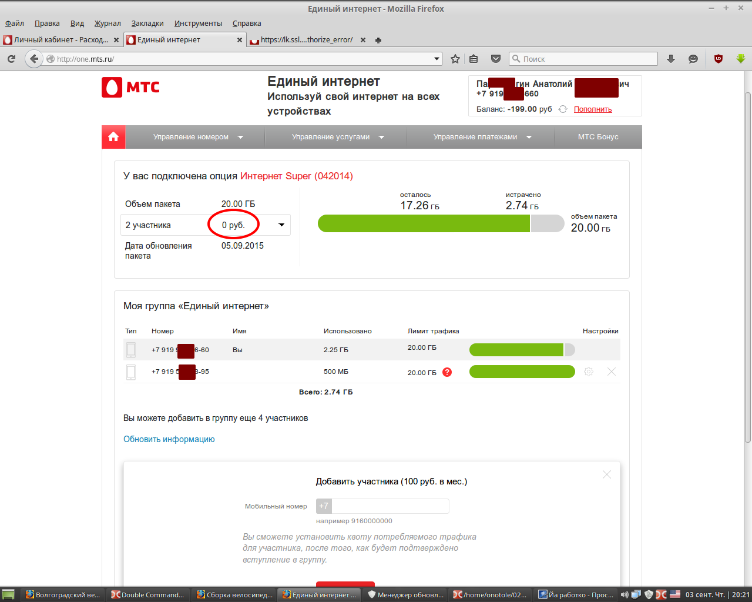Open the Firefox downloads arrow icon

click(671, 59)
